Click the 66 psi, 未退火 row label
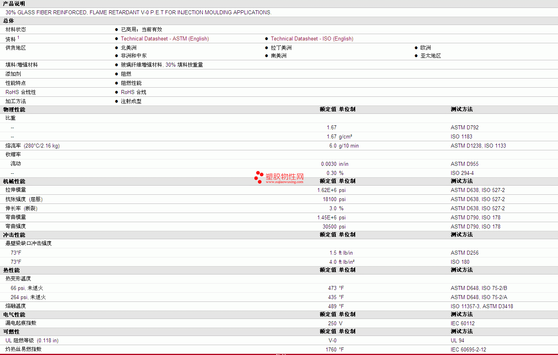Screen dimensions: 558x355 27,288
